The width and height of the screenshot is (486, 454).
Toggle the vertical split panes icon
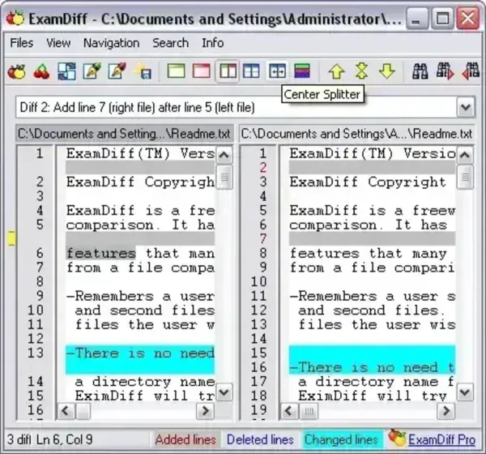pos(228,71)
